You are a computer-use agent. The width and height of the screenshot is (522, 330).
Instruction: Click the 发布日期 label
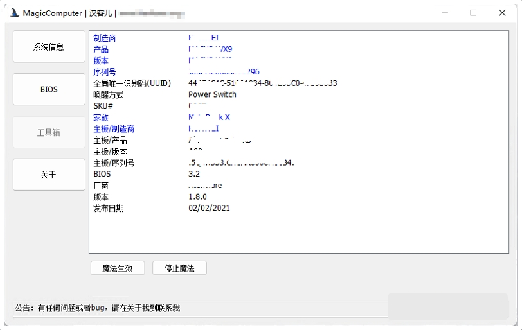(109, 209)
